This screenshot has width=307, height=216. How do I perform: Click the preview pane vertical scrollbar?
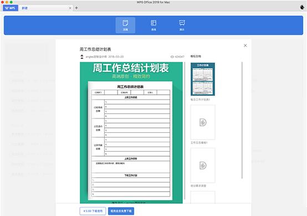185,131
